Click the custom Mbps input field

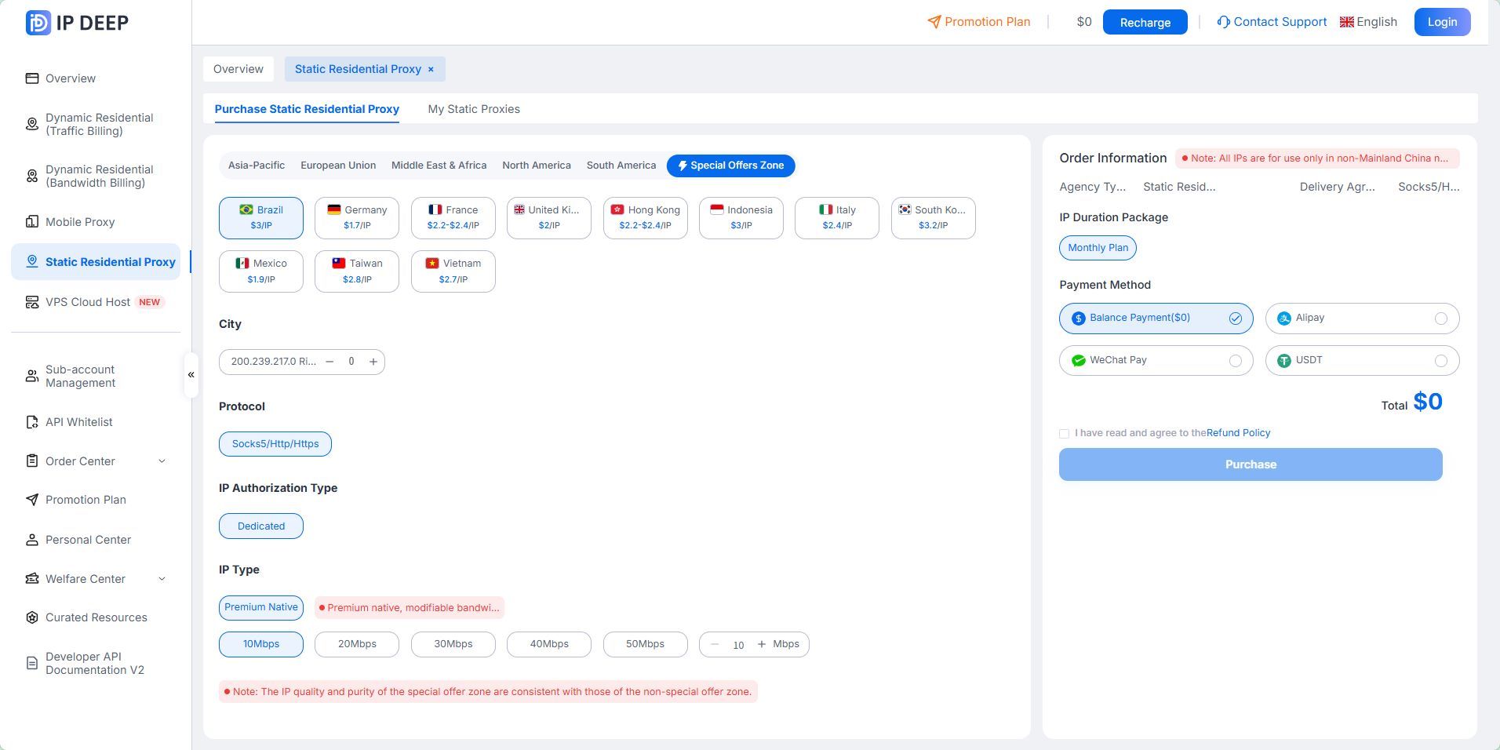[x=738, y=645]
